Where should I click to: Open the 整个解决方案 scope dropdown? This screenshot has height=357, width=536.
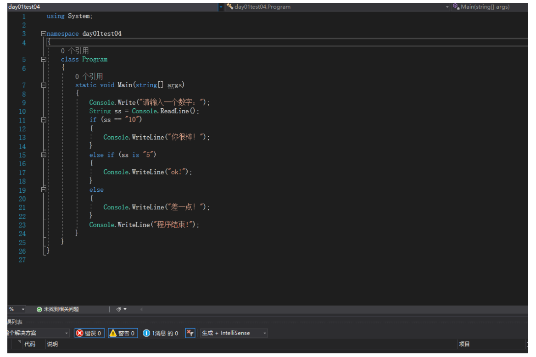click(38, 333)
